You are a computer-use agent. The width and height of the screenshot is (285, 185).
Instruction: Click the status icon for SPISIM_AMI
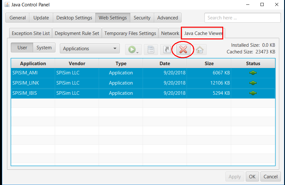253,73
